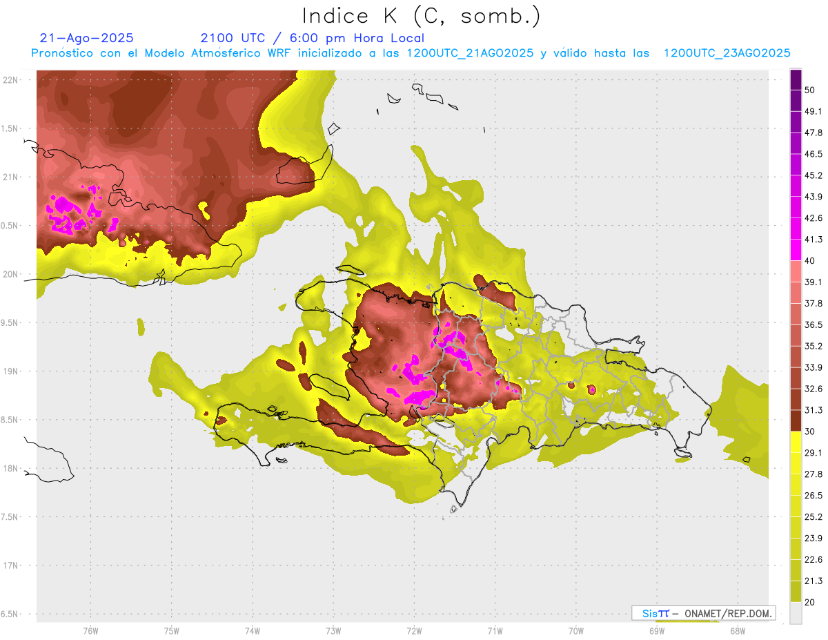Click the legend value '37.8'

(814, 303)
